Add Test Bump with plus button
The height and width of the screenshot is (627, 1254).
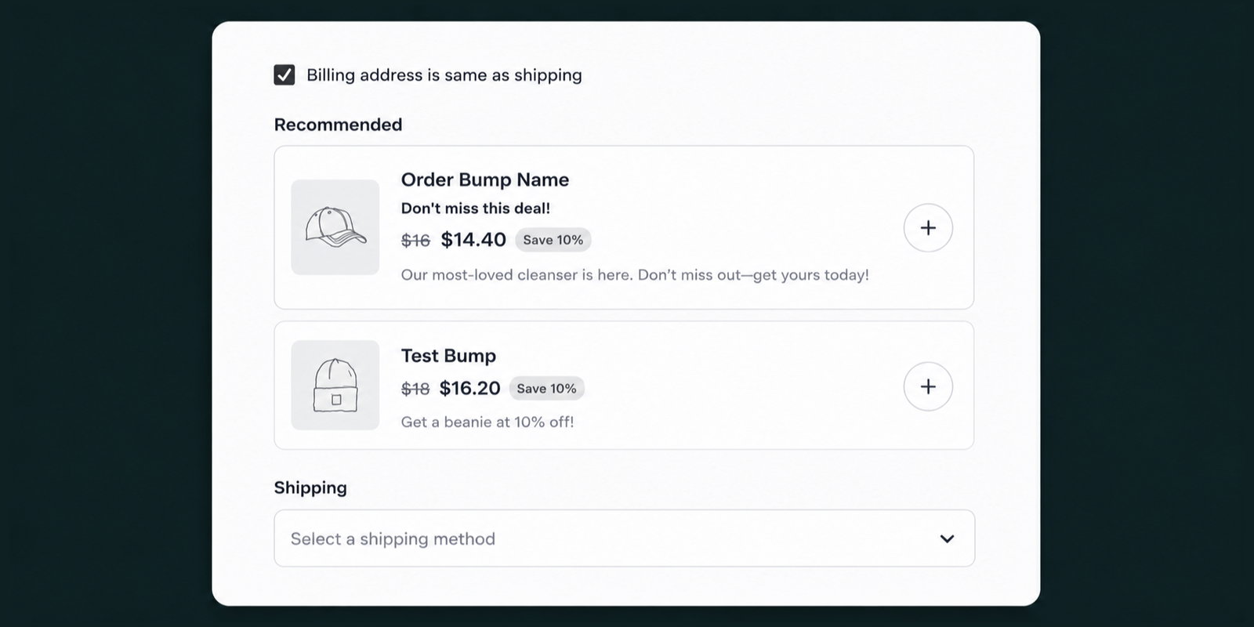(928, 386)
